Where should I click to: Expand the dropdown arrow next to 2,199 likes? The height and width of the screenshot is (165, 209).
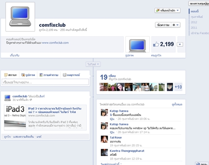coord(180,44)
